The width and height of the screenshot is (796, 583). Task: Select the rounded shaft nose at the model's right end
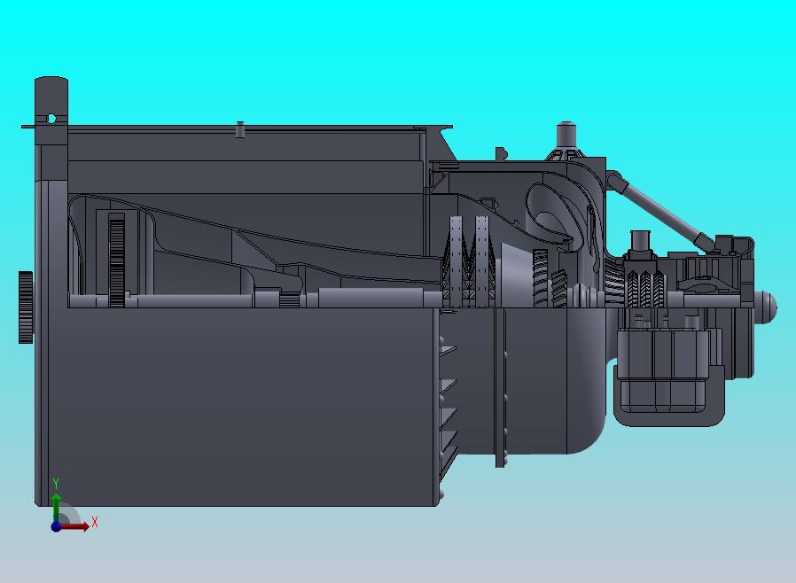(766, 307)
